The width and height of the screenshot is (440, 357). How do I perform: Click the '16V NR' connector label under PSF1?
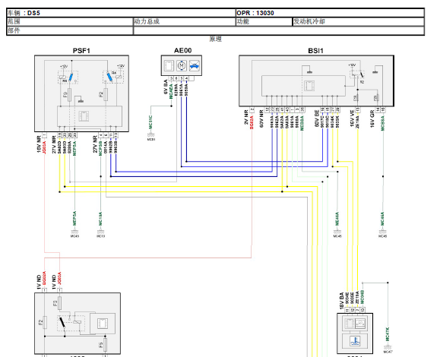coord(39,144)
